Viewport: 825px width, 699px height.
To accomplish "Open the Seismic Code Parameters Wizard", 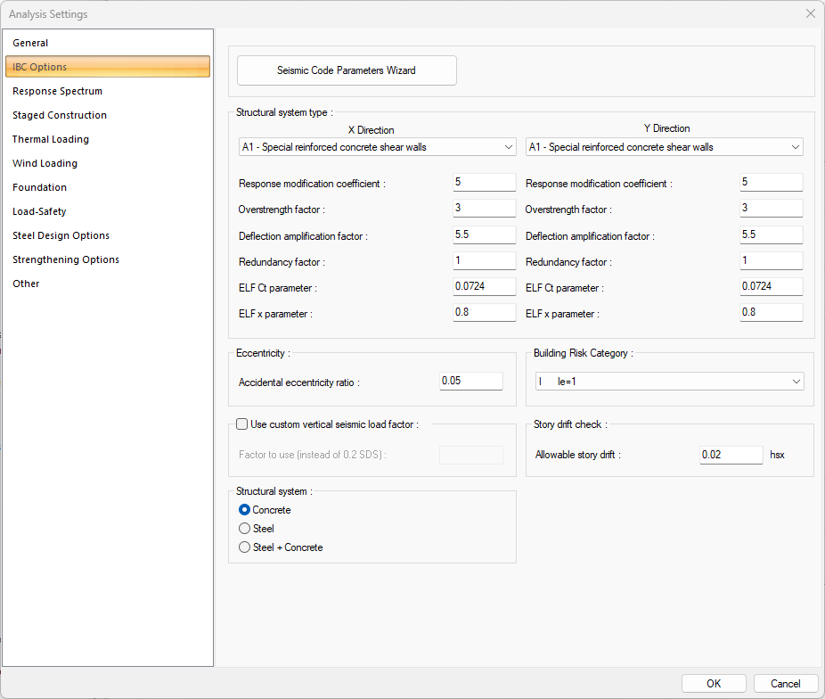I will (347, 70).
